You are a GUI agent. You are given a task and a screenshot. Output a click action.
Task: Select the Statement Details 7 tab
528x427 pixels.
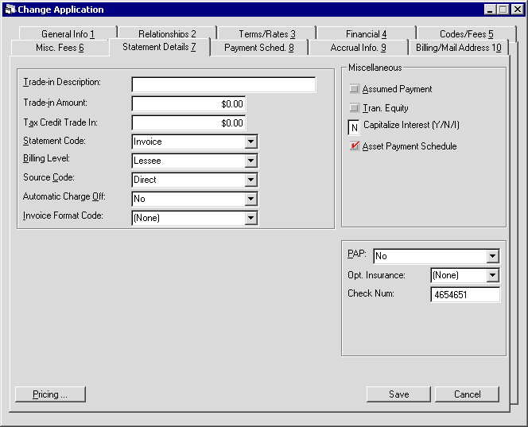[159, 47]
